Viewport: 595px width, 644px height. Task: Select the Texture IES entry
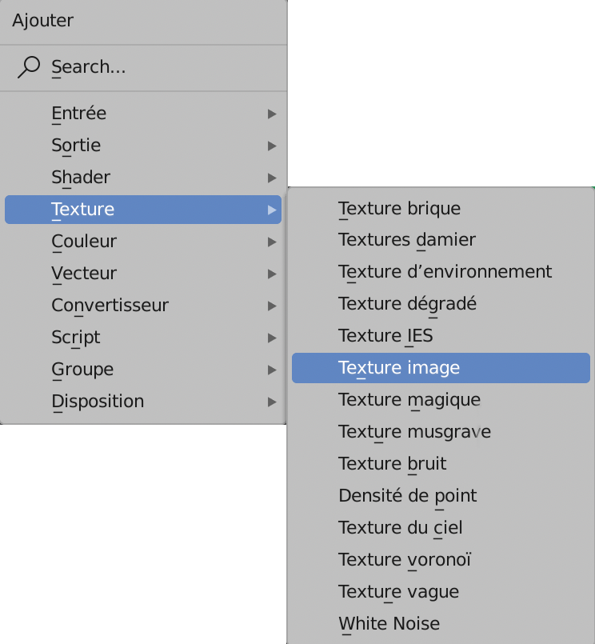click(385, 336)
